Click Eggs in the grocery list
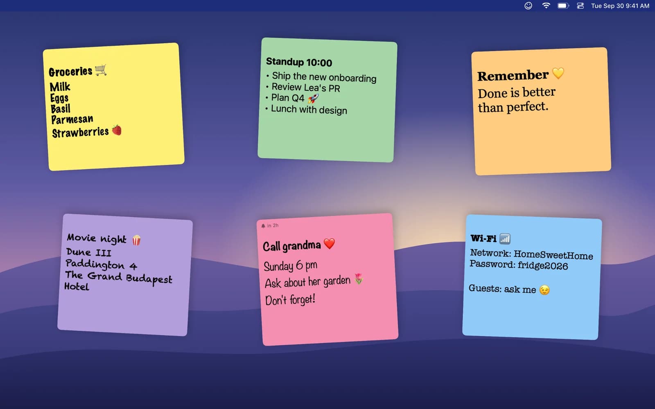655x409 pixels. 59,98
